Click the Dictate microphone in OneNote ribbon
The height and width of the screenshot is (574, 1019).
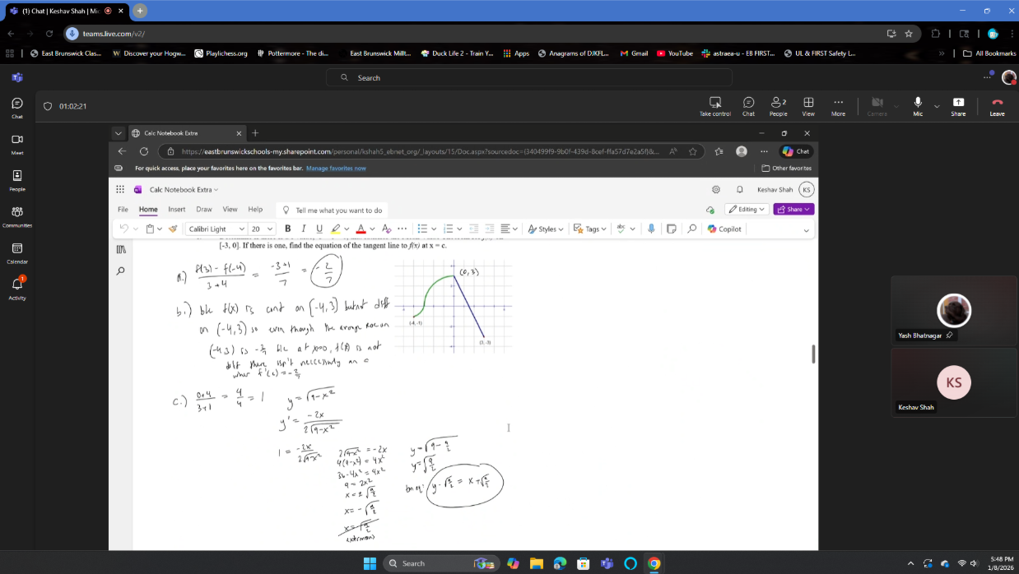[x=651, y=229]
